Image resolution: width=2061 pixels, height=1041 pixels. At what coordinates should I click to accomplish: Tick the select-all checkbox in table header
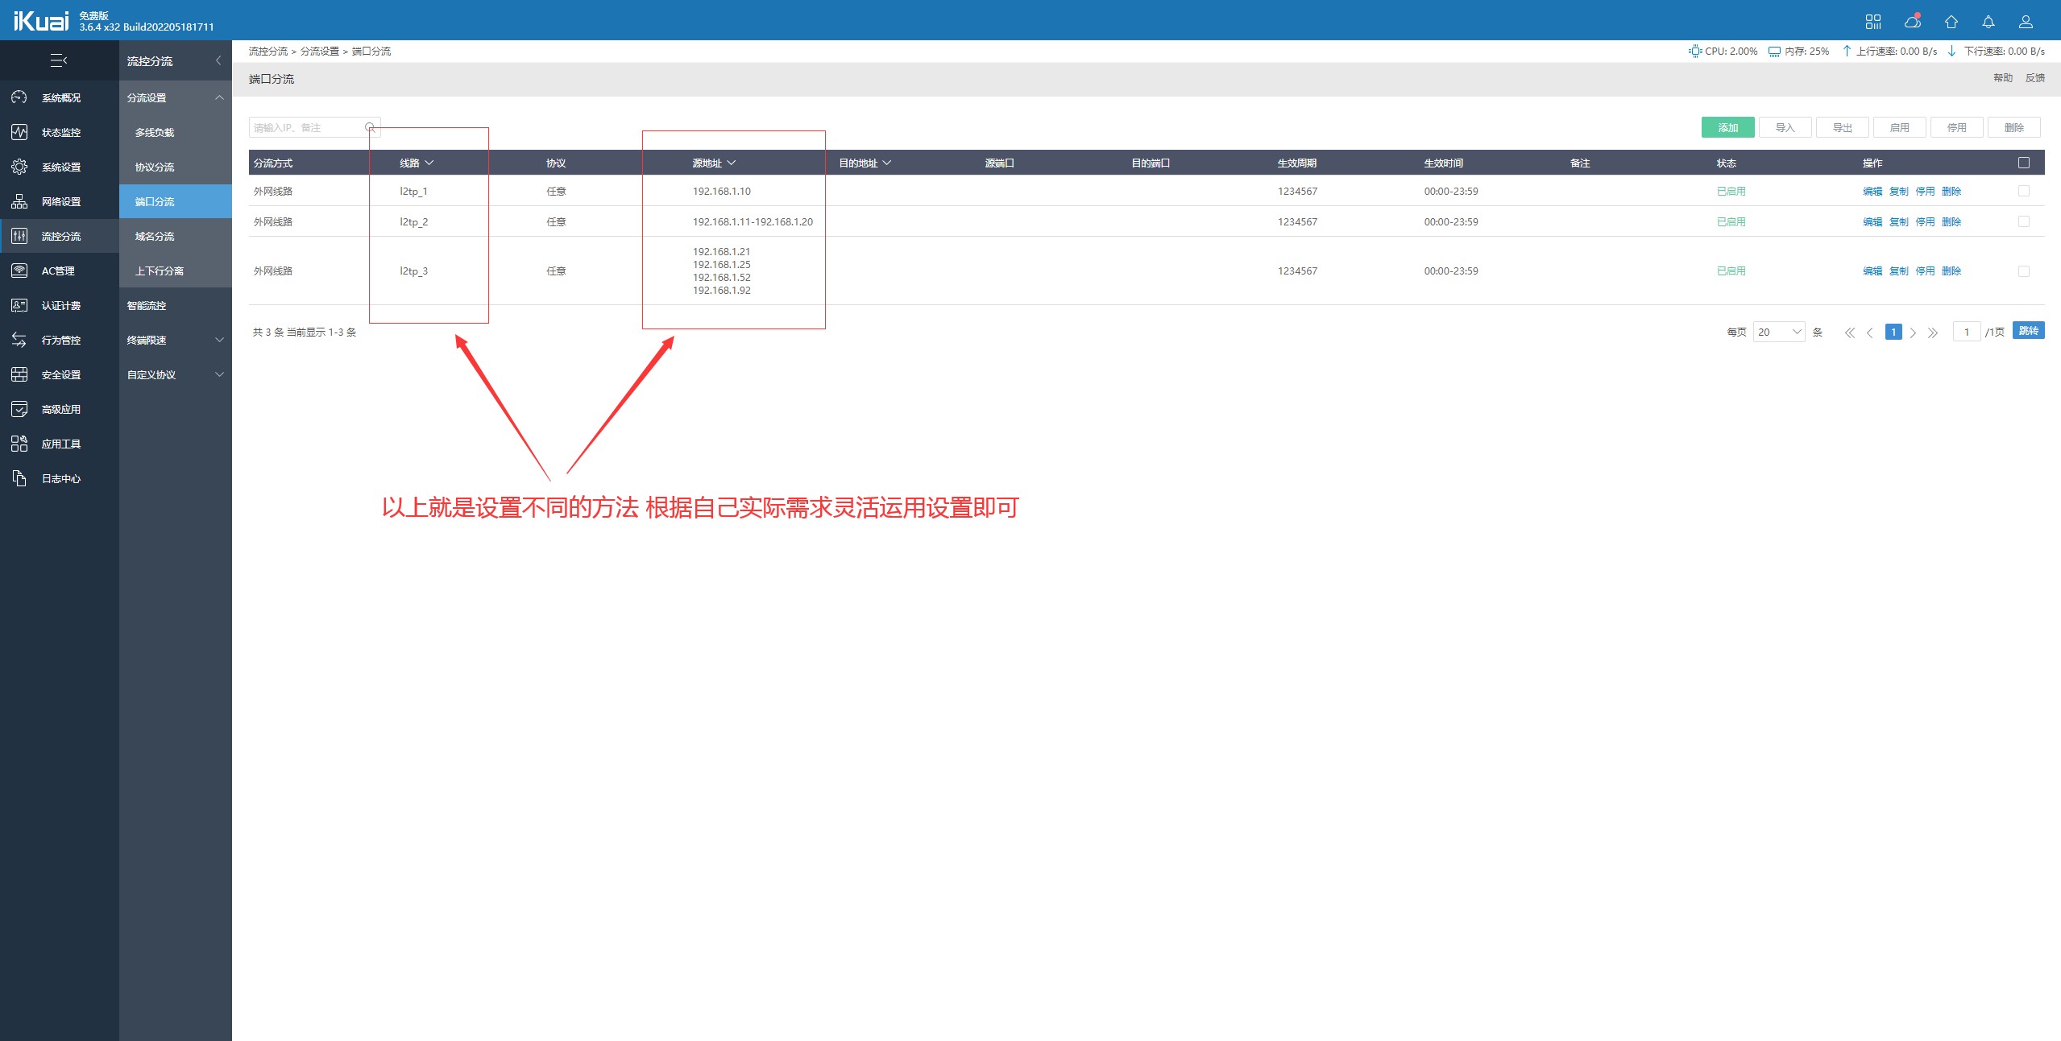(2023, 163)
